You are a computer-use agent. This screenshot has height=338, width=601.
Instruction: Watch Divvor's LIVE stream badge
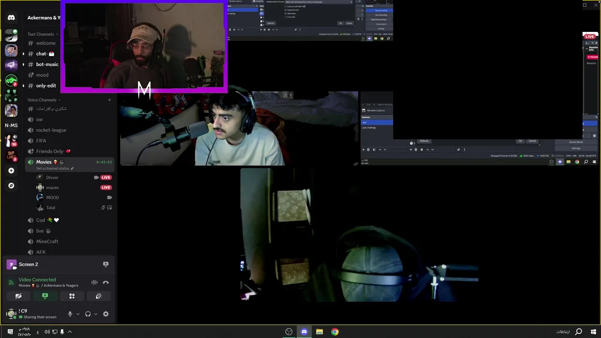tap(106, 177)
